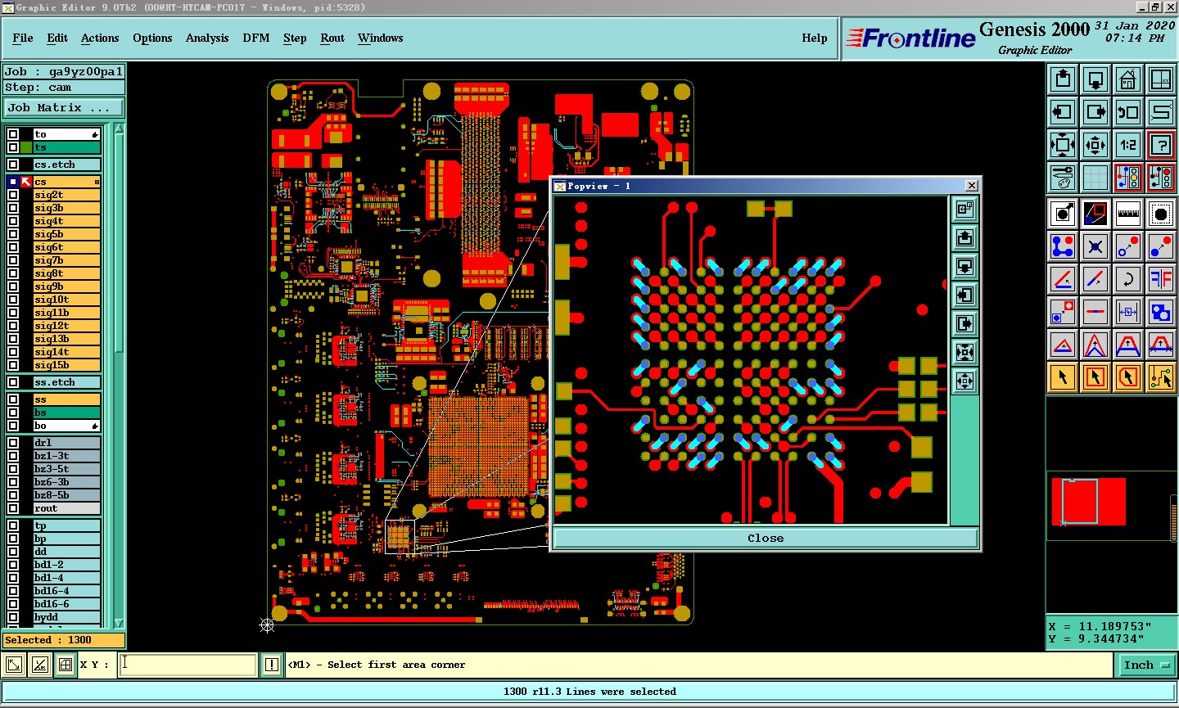
Task: Click the layer list vertical scrollbar
Action: (119, 377)
